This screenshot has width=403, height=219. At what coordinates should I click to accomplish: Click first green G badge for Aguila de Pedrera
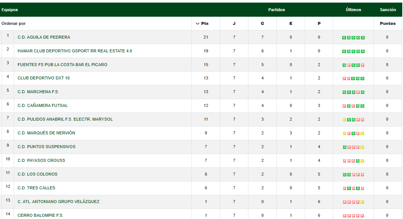(x=344, y=37)
